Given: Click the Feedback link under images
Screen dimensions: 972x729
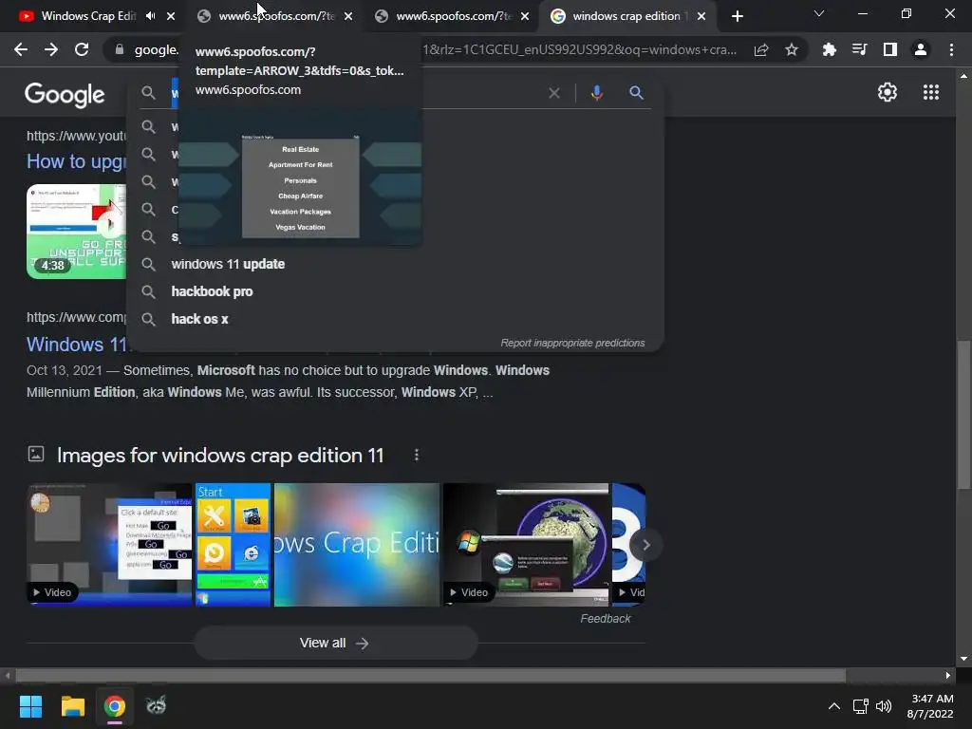Looking at the screenshot, I should [x=605, y=619].
